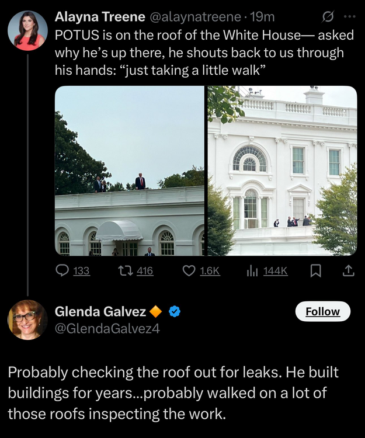Open Glenda Galvez's profile avatar
365x438 pixels.
(x=27, y=319)
